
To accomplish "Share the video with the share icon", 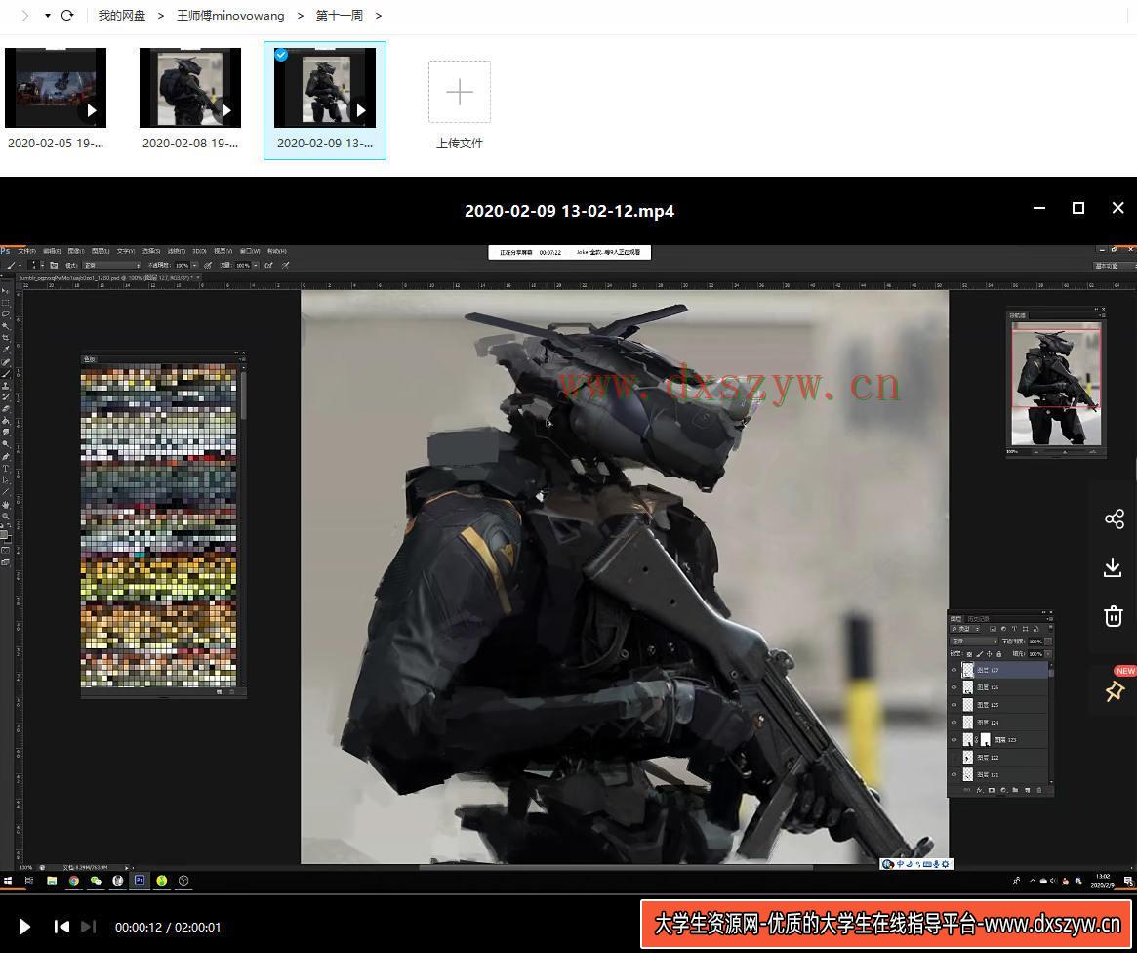I will click(1114, 518).
